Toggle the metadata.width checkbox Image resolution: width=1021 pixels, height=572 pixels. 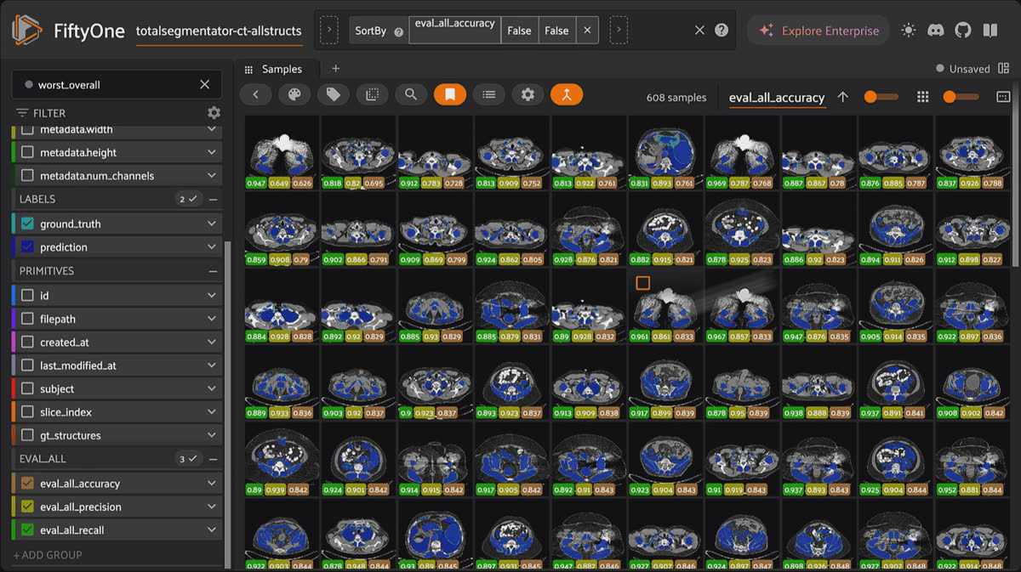pos(27,130)
